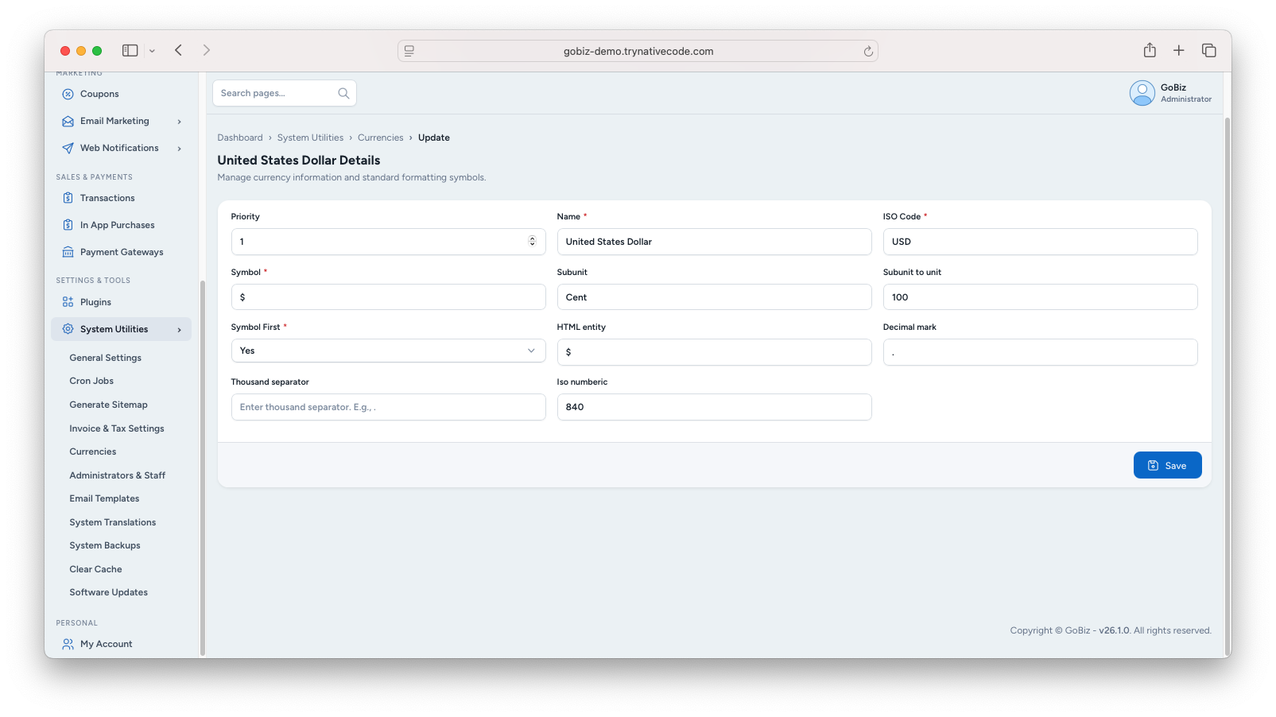Click the Payment Gateways bank icon

tap(68, 252)
